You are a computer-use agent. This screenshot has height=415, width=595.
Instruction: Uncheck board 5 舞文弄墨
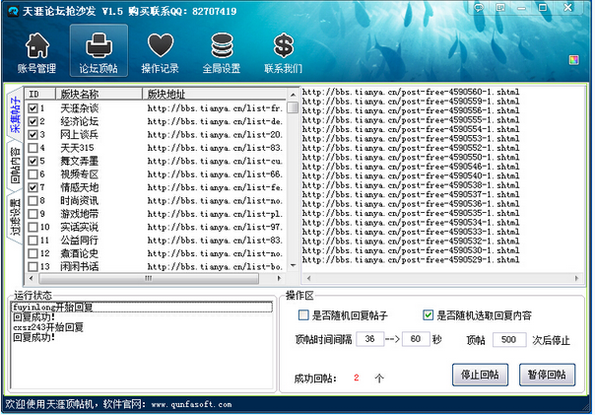tap(33, 161)
